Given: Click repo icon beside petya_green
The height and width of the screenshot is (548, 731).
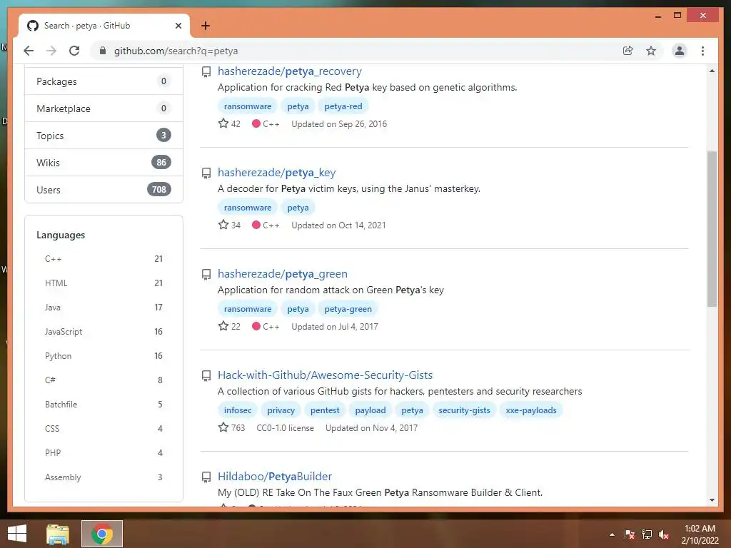Looking at the screenshot, I should 206,275.
